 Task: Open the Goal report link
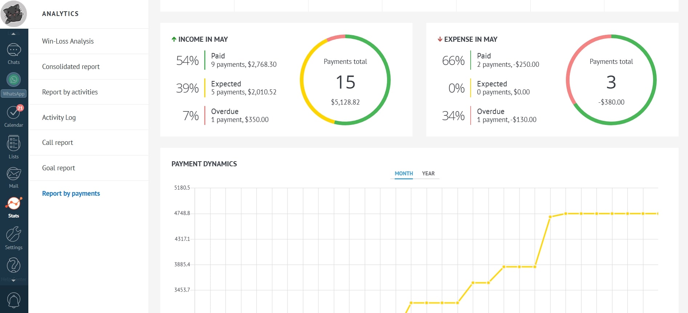point(59,168)
